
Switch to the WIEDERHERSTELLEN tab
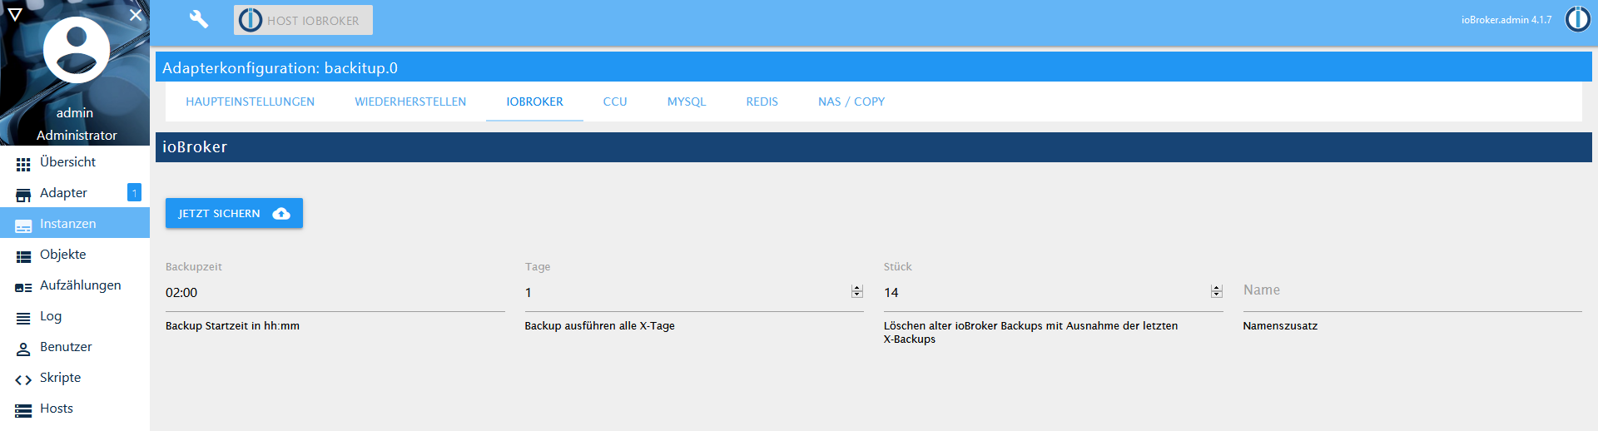coord(410,102)
